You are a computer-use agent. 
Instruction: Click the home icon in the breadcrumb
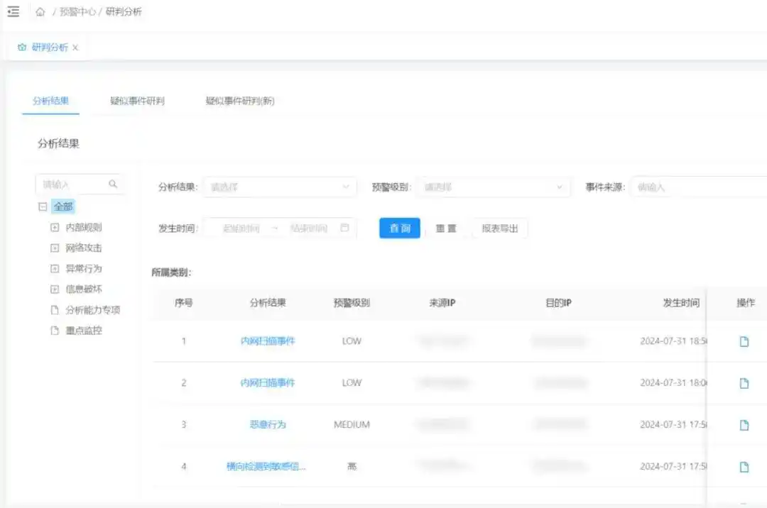(x=40, y=11)
